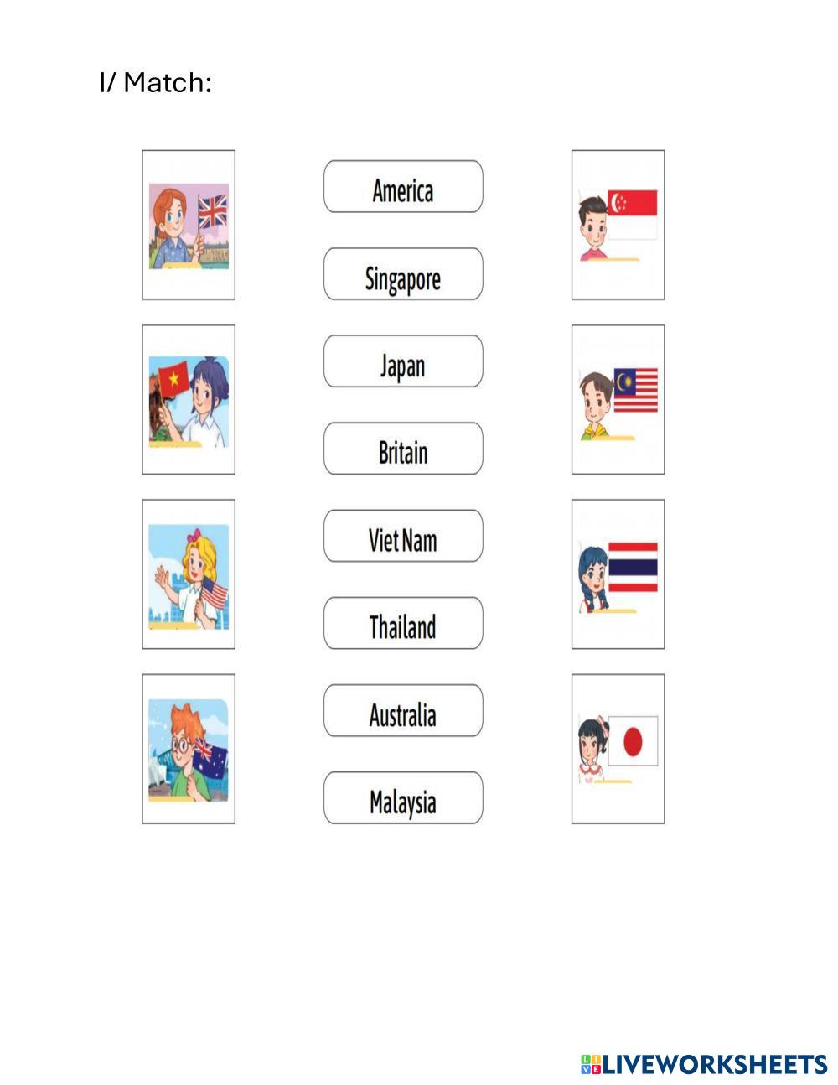The height and width of the screenshot is (1085, 838).
Task: Select the Singapore label box
Action: [403, 274]
